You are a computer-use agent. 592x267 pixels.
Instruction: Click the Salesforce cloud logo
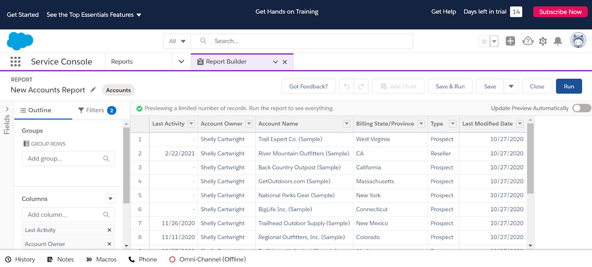pyautogui.click(x=20, y=41)
